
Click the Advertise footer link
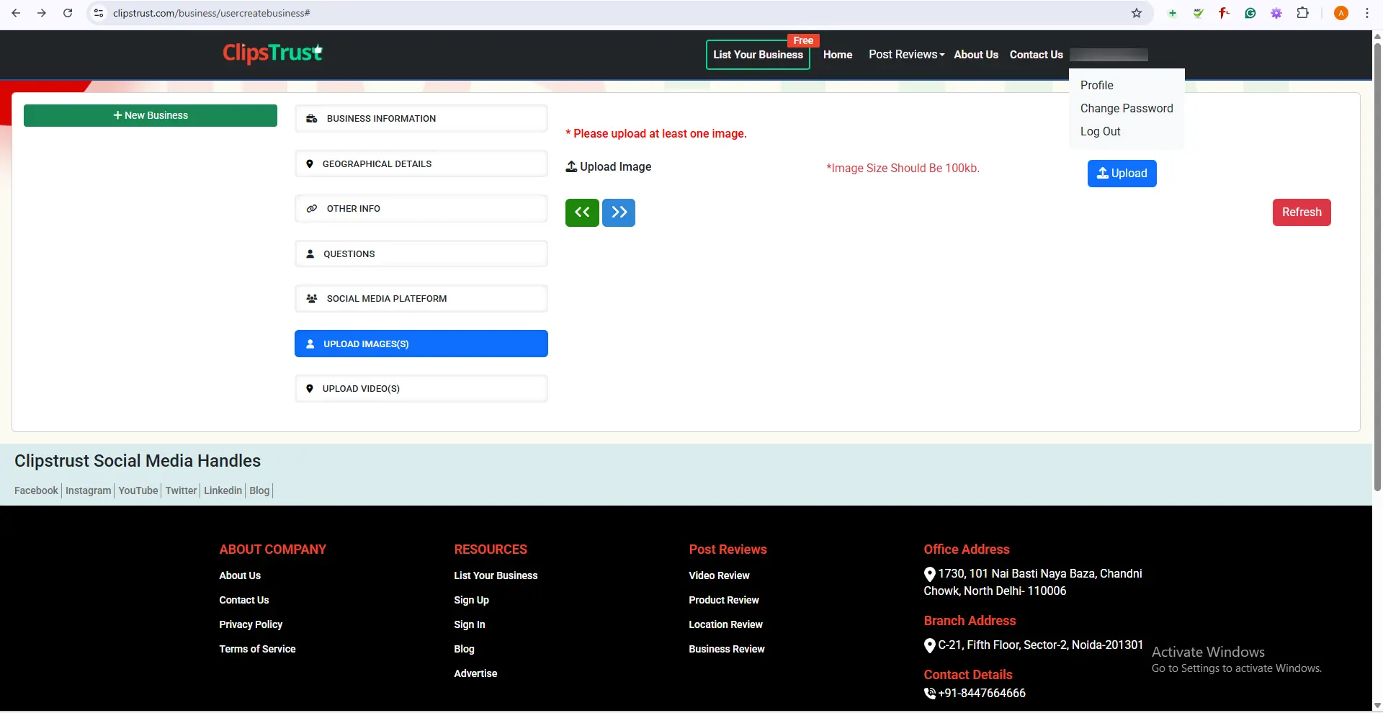[475, 673]
